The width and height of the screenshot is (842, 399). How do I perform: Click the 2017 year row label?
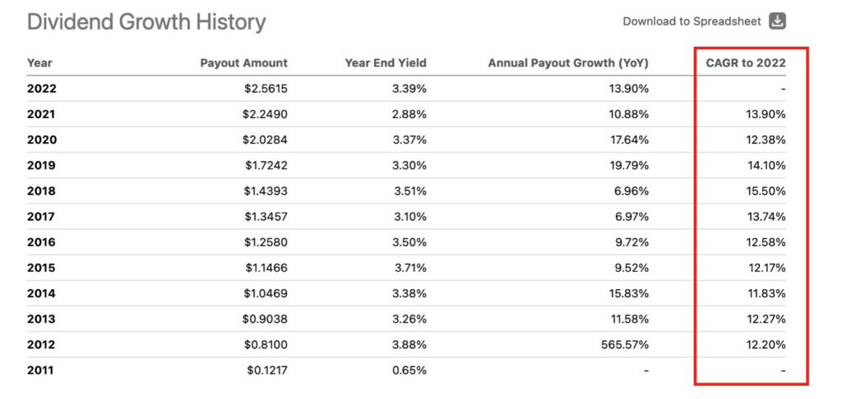(42, 217)
